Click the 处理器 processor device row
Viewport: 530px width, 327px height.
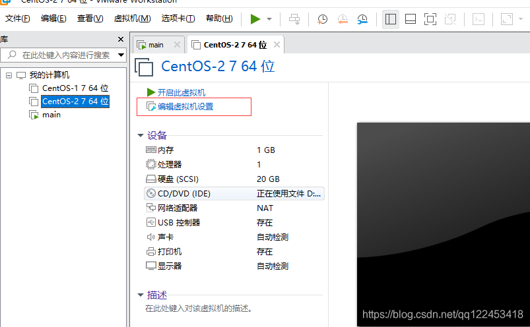(234, 165)
